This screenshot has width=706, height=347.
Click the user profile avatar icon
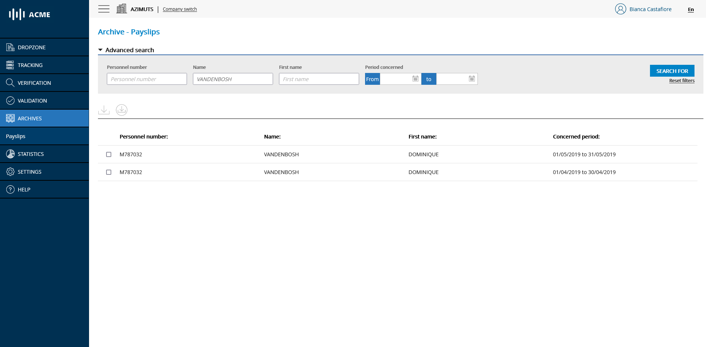620,9
